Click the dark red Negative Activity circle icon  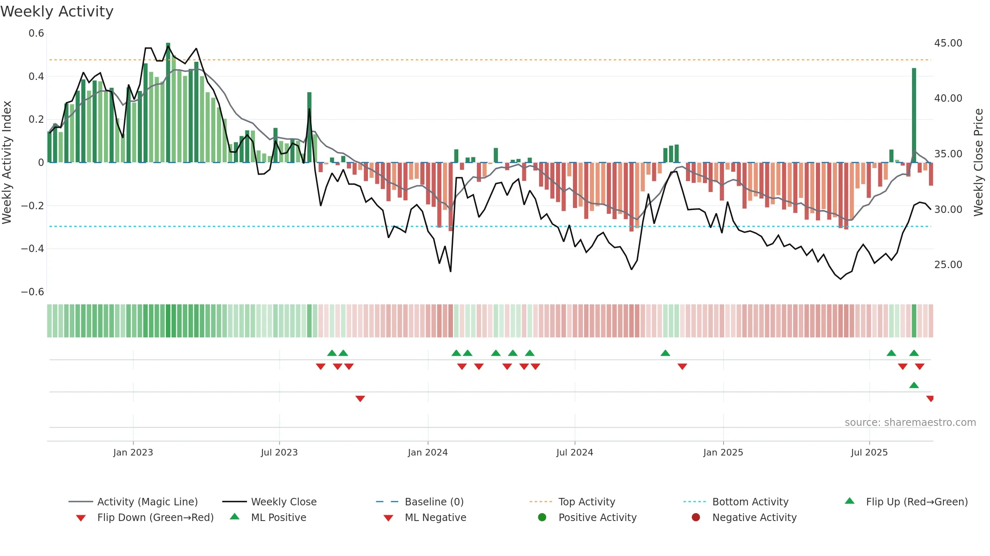pyautogui.click(x=696, y=517)
